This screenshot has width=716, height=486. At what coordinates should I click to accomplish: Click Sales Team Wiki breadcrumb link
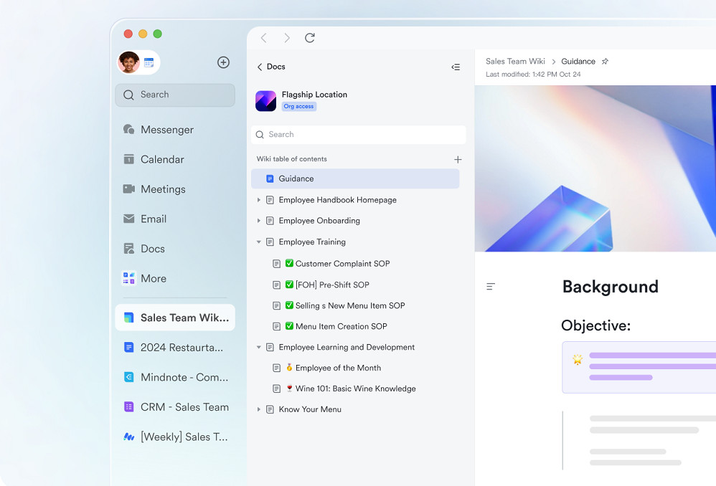pyautogui.click(x=515, y=62)
